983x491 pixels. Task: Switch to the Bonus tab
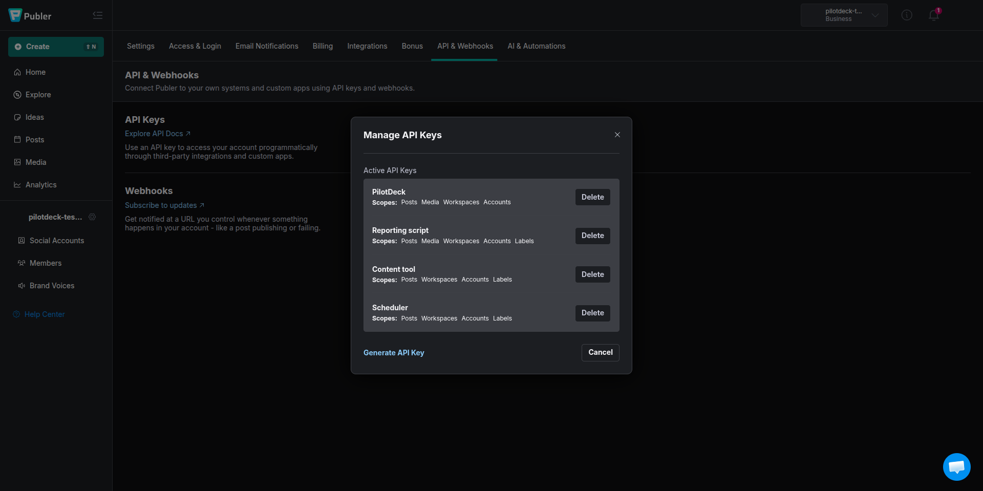pyautogui.click(x=412, y=46)
